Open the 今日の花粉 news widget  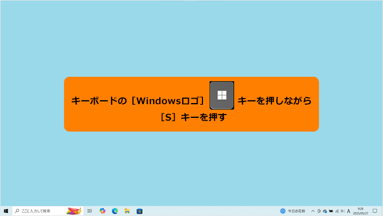(293, 211)
